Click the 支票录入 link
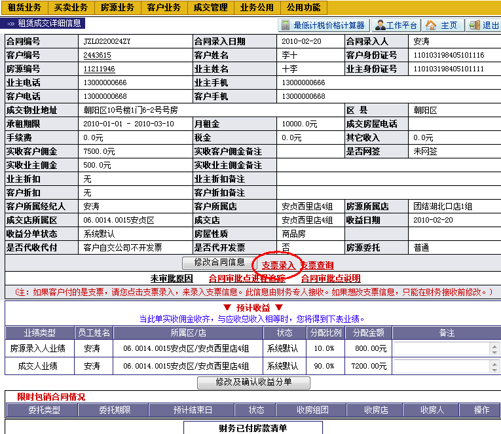 coord(278,265)
